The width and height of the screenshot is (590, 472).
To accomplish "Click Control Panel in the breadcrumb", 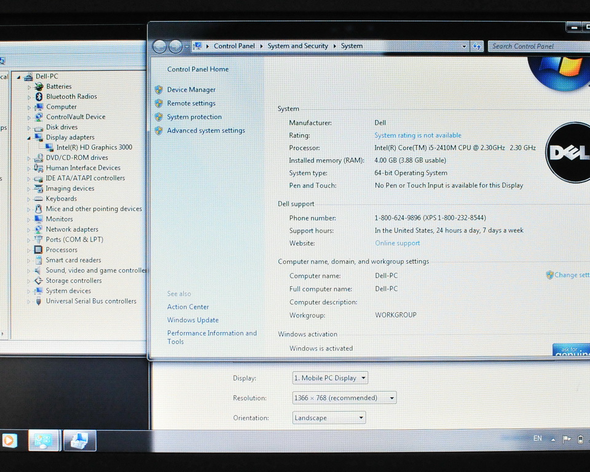I will point(234,46).
